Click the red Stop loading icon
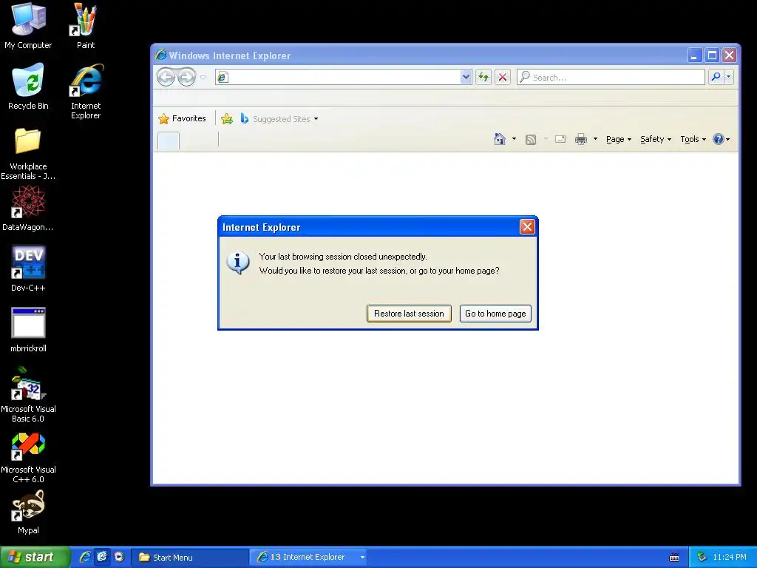 tap(503, 77)
